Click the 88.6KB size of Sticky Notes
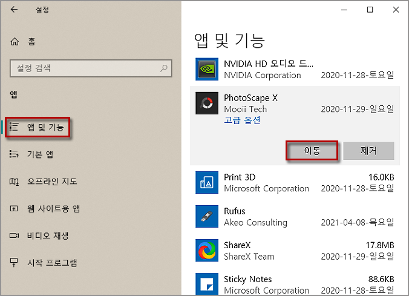 click(381, 279)
